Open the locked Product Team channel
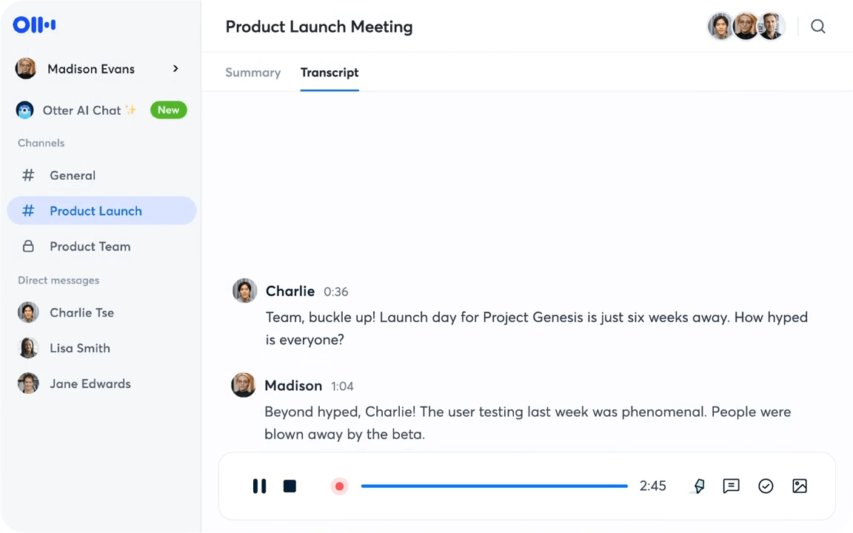This screenshot has height=533, width=853. click(90, 247)
